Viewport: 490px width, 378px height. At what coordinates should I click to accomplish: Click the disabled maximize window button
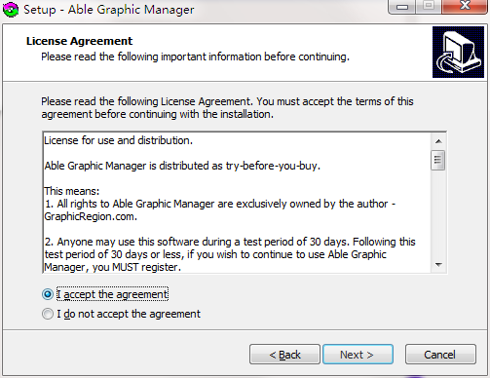click(x=429, y=6)
